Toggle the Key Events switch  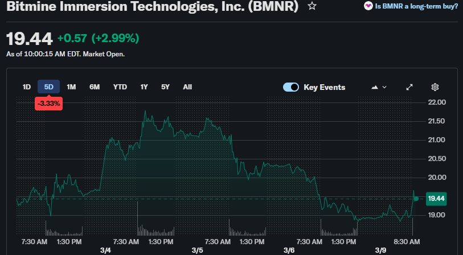pos(291,87)
